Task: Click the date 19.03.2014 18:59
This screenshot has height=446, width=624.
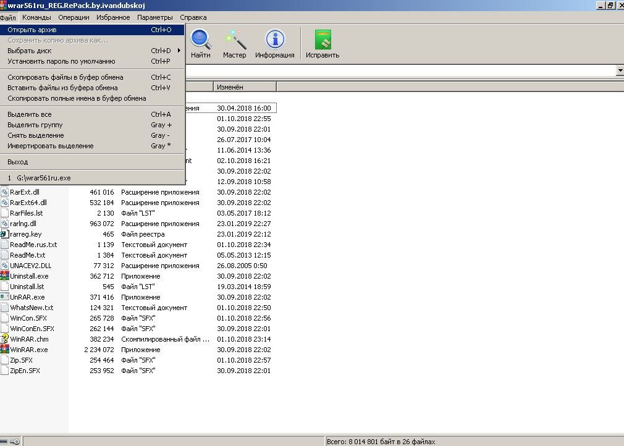Action: click(x=244, y=287)
